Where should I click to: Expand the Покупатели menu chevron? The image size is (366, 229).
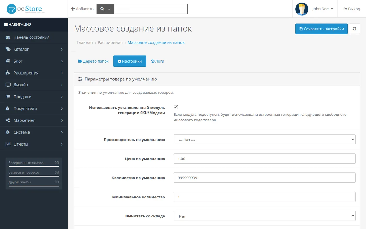(x=62, y=109)
